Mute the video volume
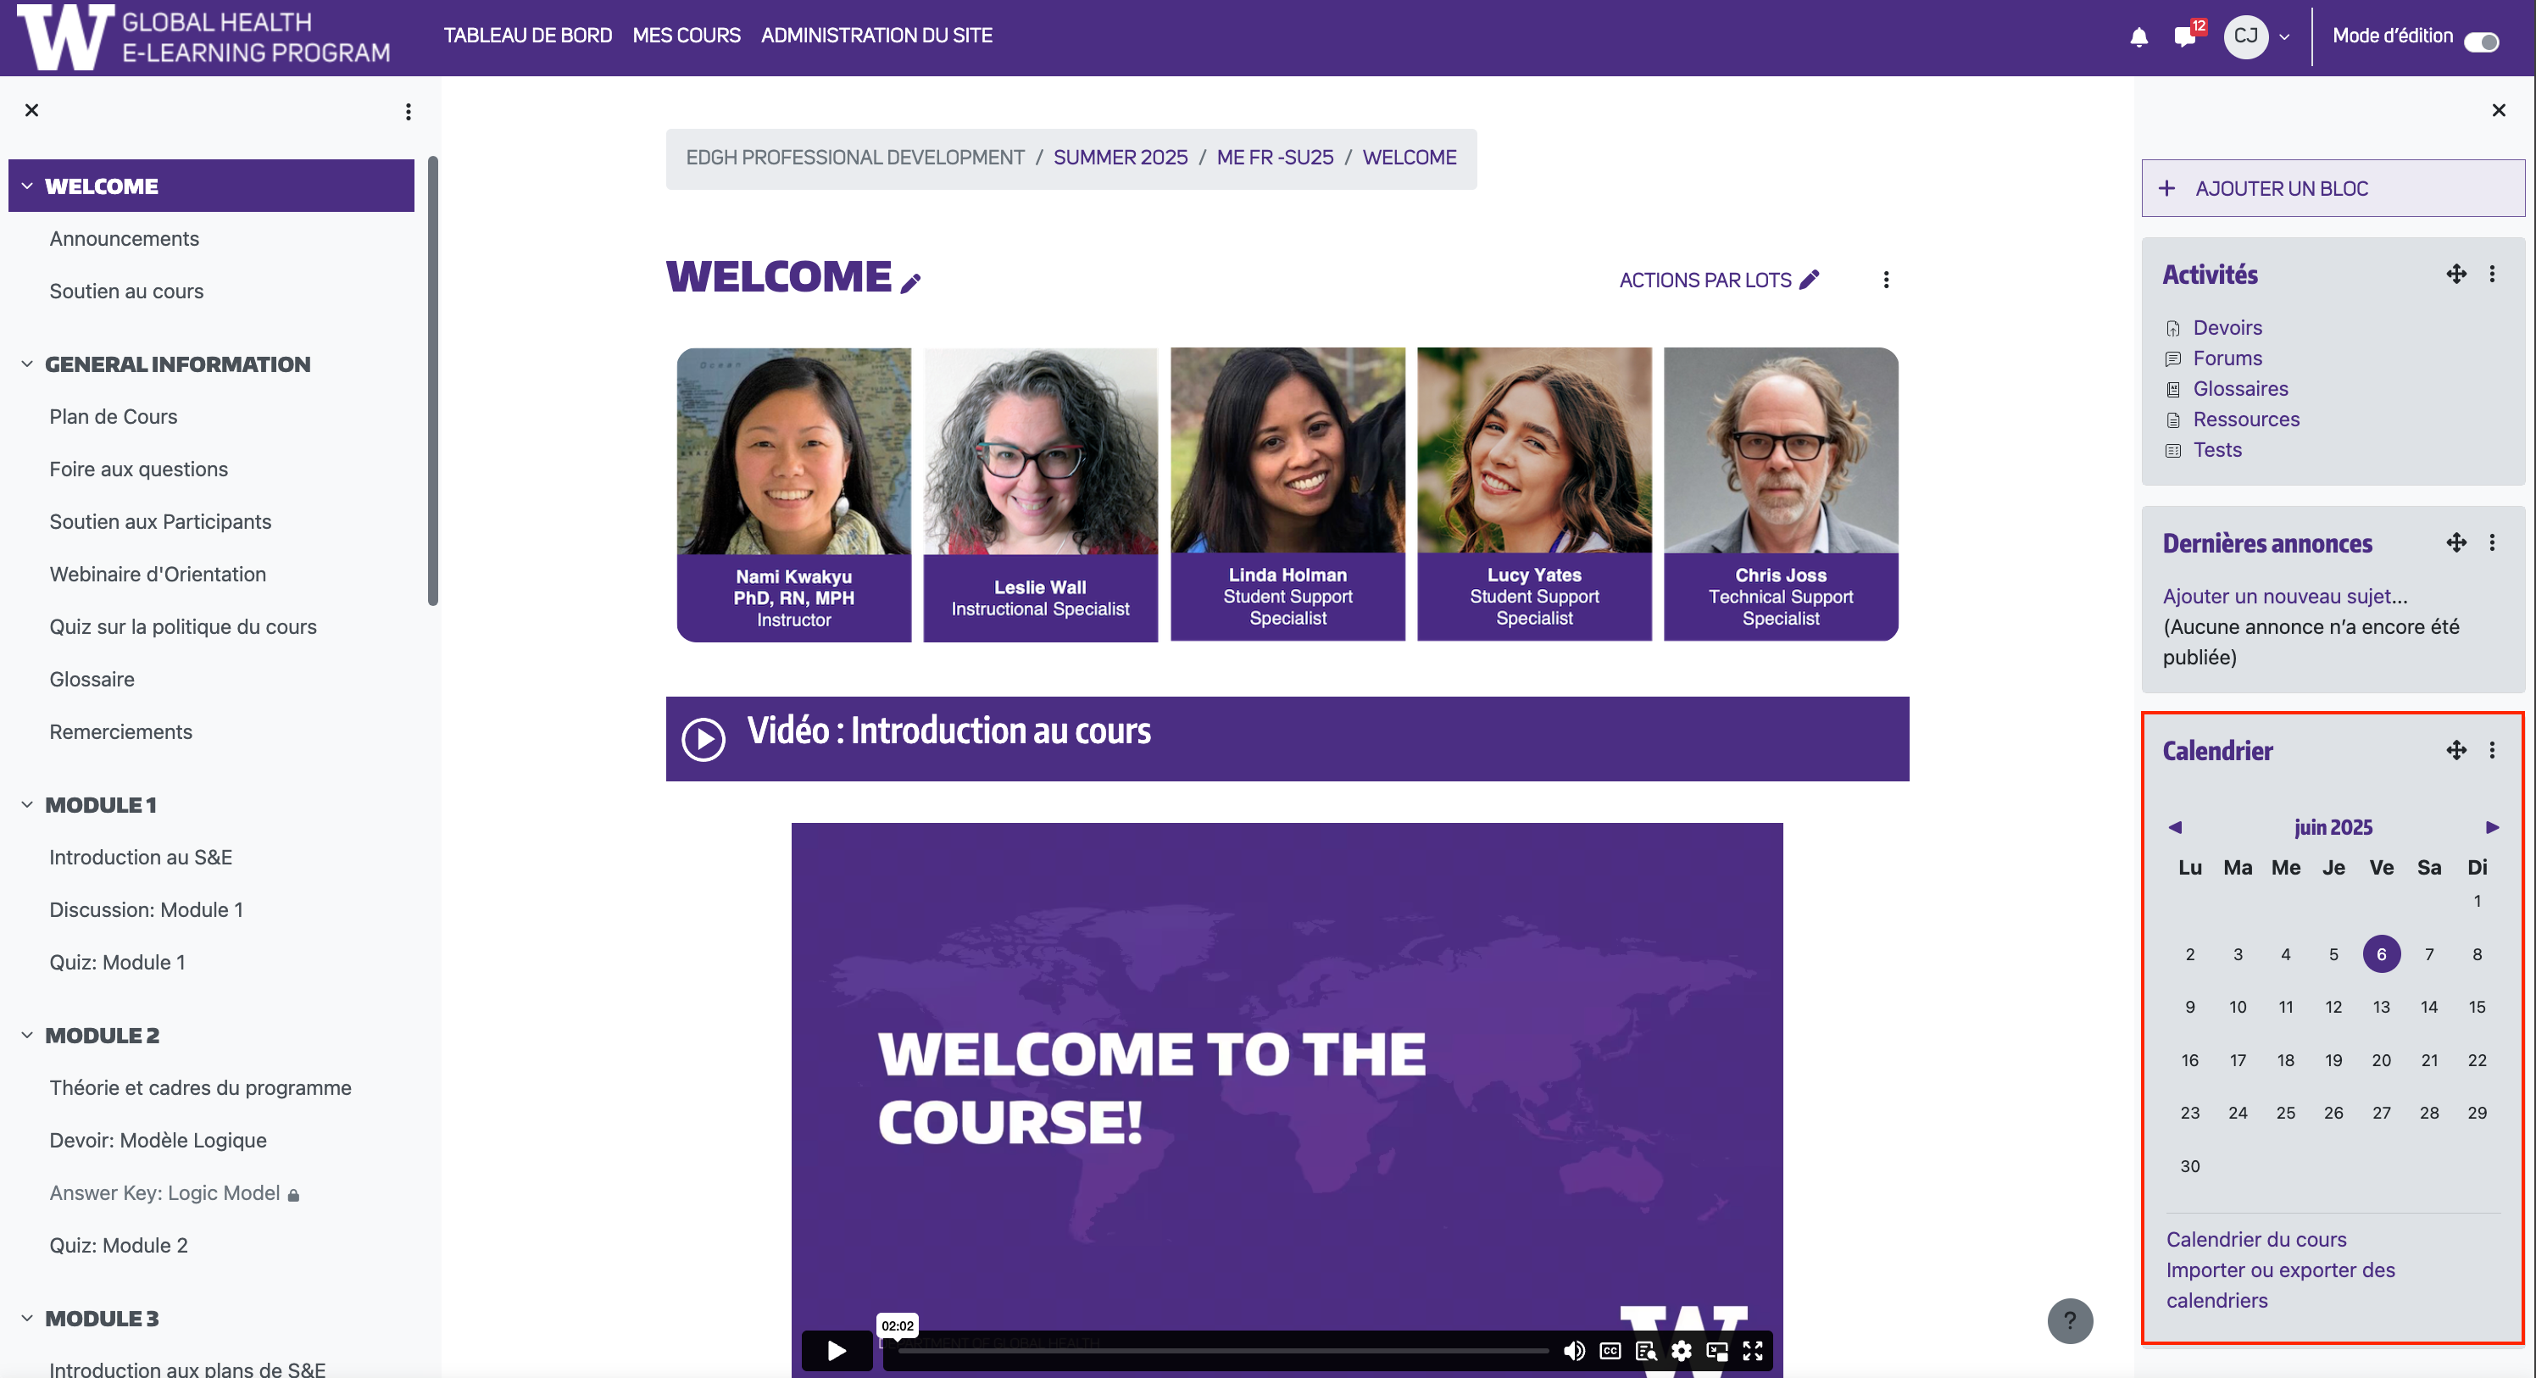Viewport: 2536px width, 1378px height. pos(1574,1350)
